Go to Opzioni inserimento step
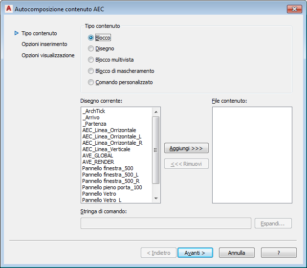307x268 pixels. click(44, 44)
